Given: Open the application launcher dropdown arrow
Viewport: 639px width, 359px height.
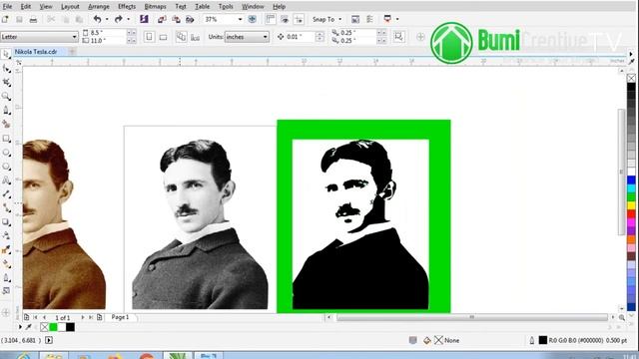Looking at the screenshot, I should point(397,19).
